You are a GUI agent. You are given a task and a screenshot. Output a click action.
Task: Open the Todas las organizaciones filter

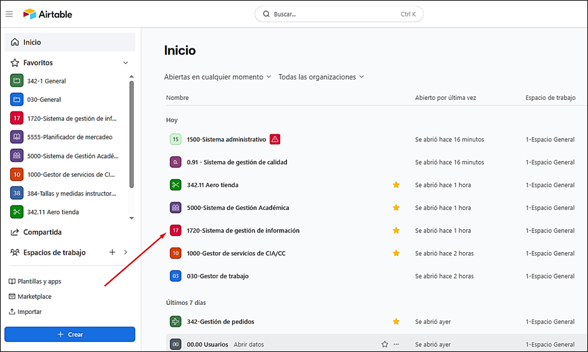pos(321,77)
